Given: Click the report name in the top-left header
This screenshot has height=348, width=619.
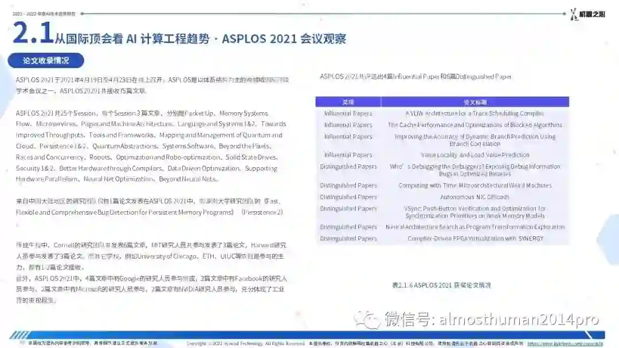Looking at the screenshot, I should pyautogui.click(x=44, y=14).
